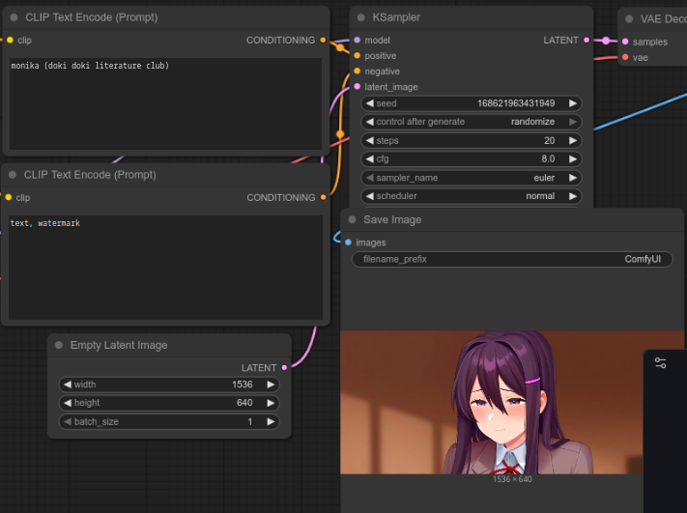Click CONDITIONING output socket of monika prompt node
This screenshot has width=687, height=513.
click(323, 40)
